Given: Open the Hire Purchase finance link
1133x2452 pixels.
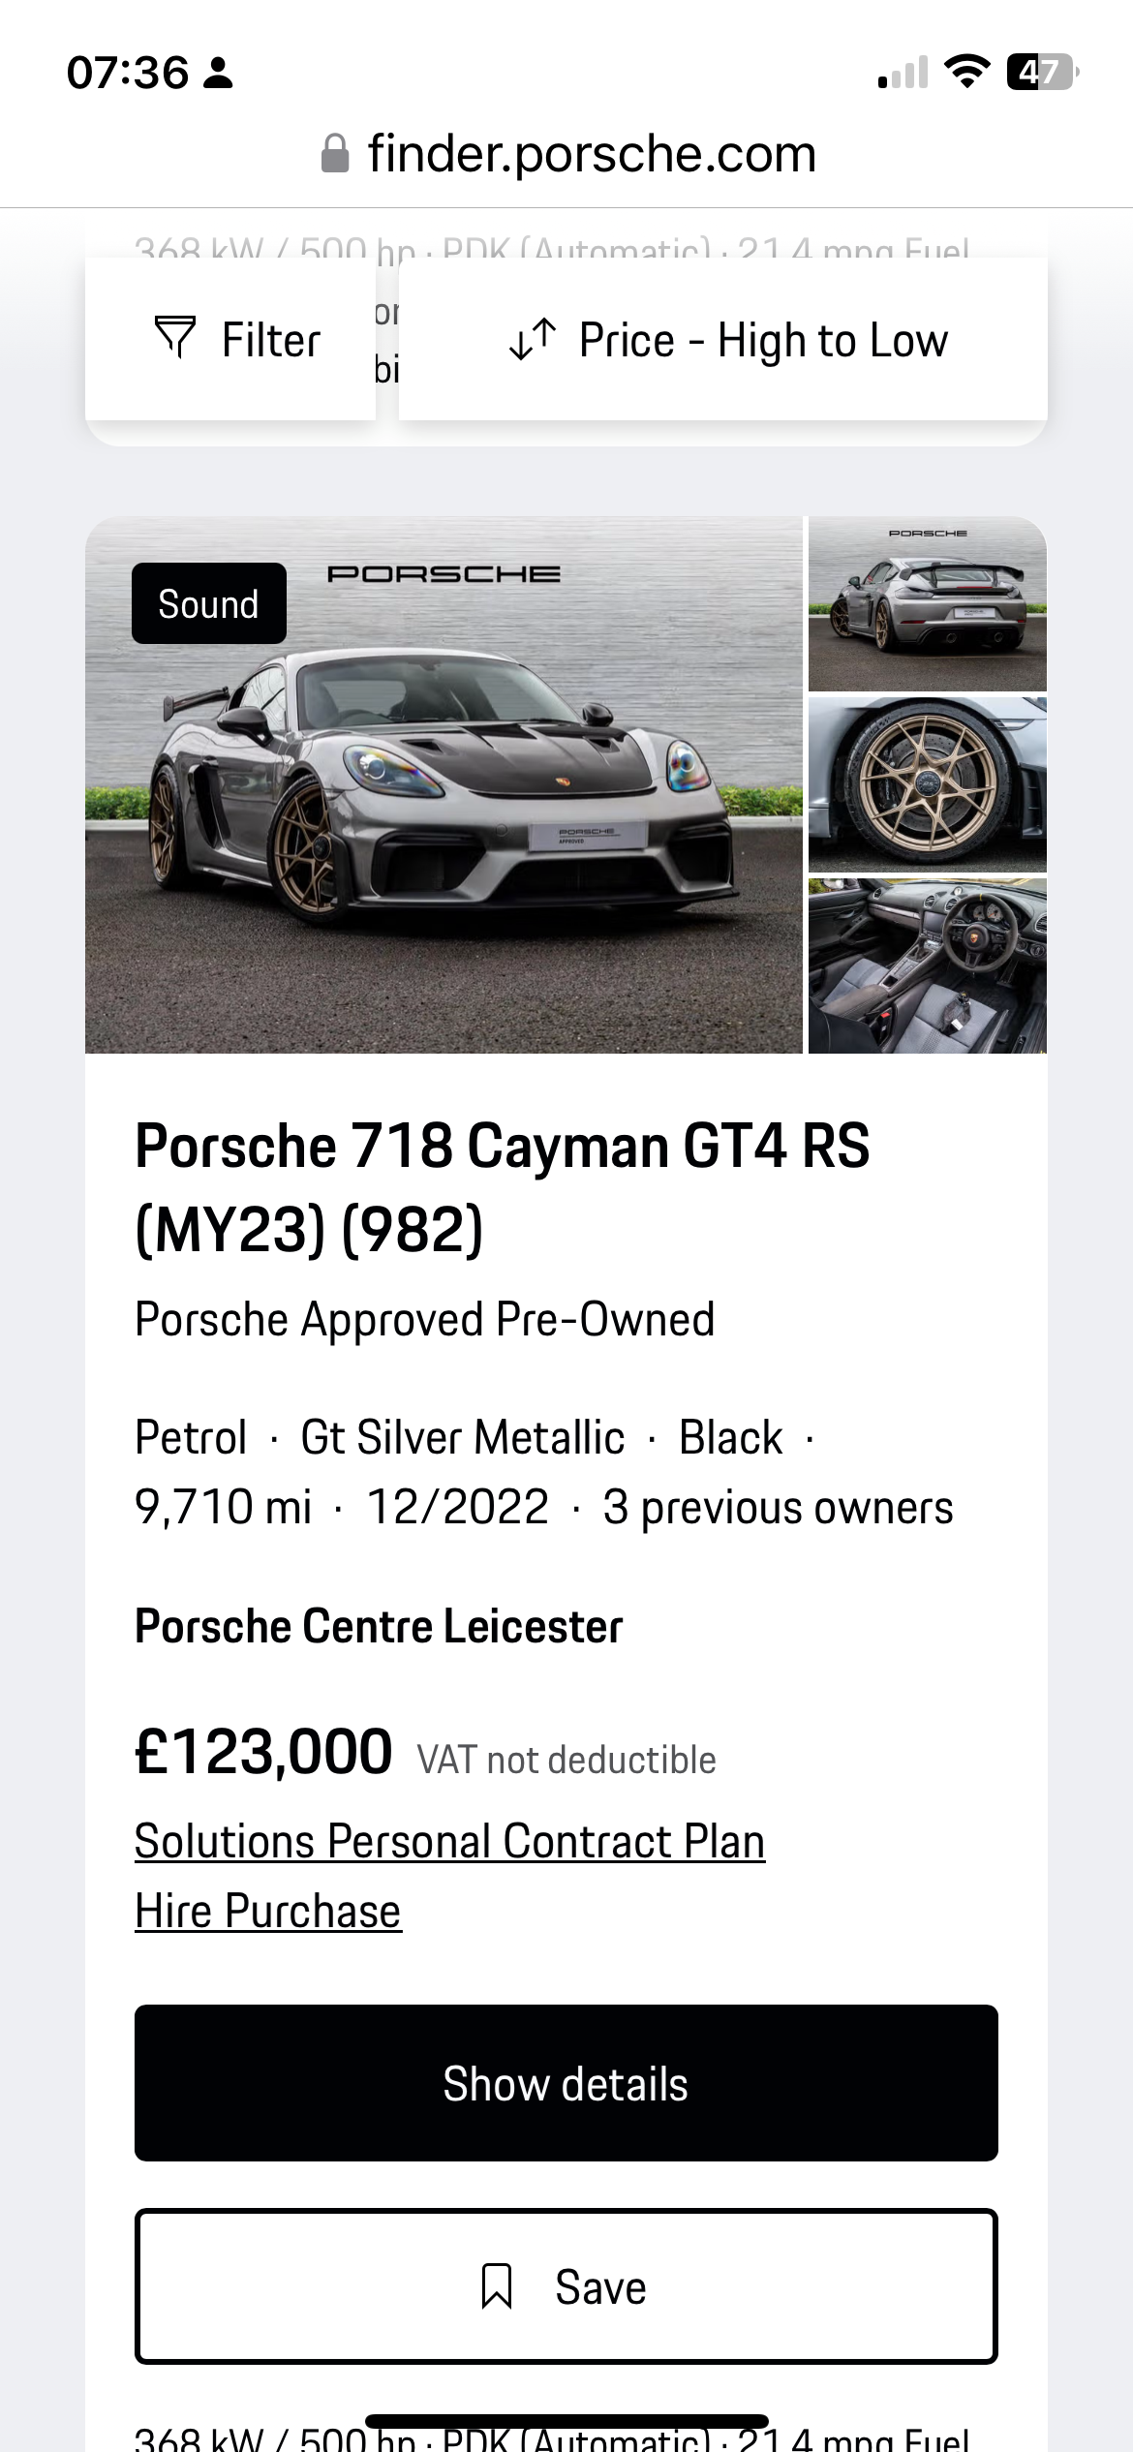Looking at the screenshot, I should click(268, 1911).
